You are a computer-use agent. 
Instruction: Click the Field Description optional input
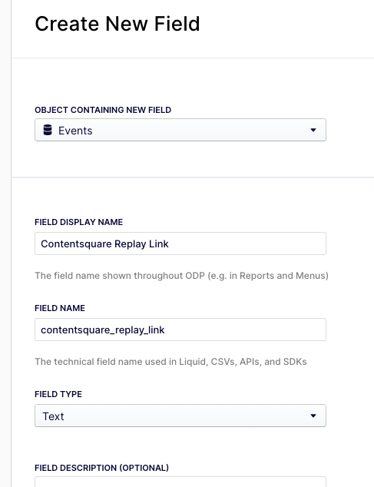click(x=180, y=482)
